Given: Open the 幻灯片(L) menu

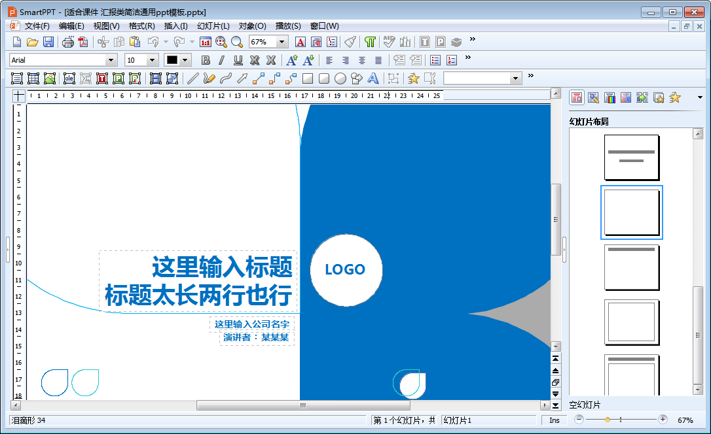Looking at the screenshot, I should 213,26.
